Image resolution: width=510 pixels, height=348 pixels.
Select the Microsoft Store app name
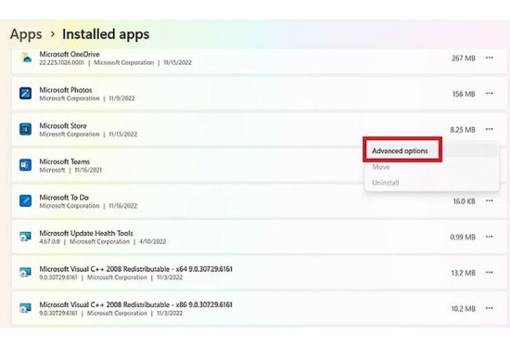(x=63, y=125)
